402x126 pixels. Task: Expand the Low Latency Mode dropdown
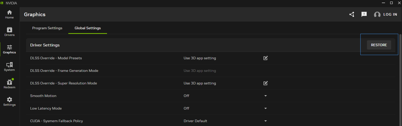tap(266, 108)
